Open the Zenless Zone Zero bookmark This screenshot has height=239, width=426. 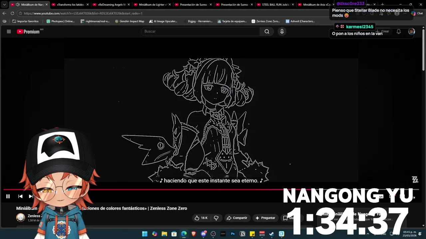[x=266, y=21]
